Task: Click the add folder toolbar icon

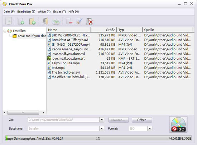Action: (32, 21)
